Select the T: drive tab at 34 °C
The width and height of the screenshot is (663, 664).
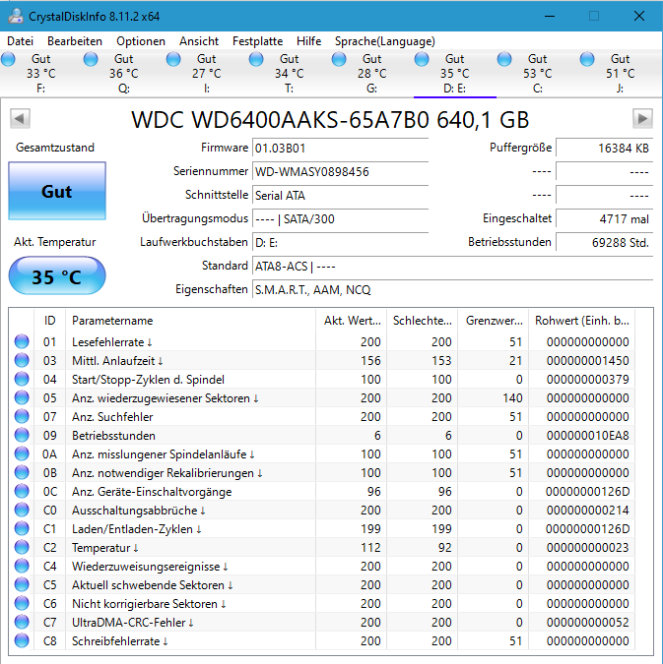pyautogui.click(x=290, y=74)
